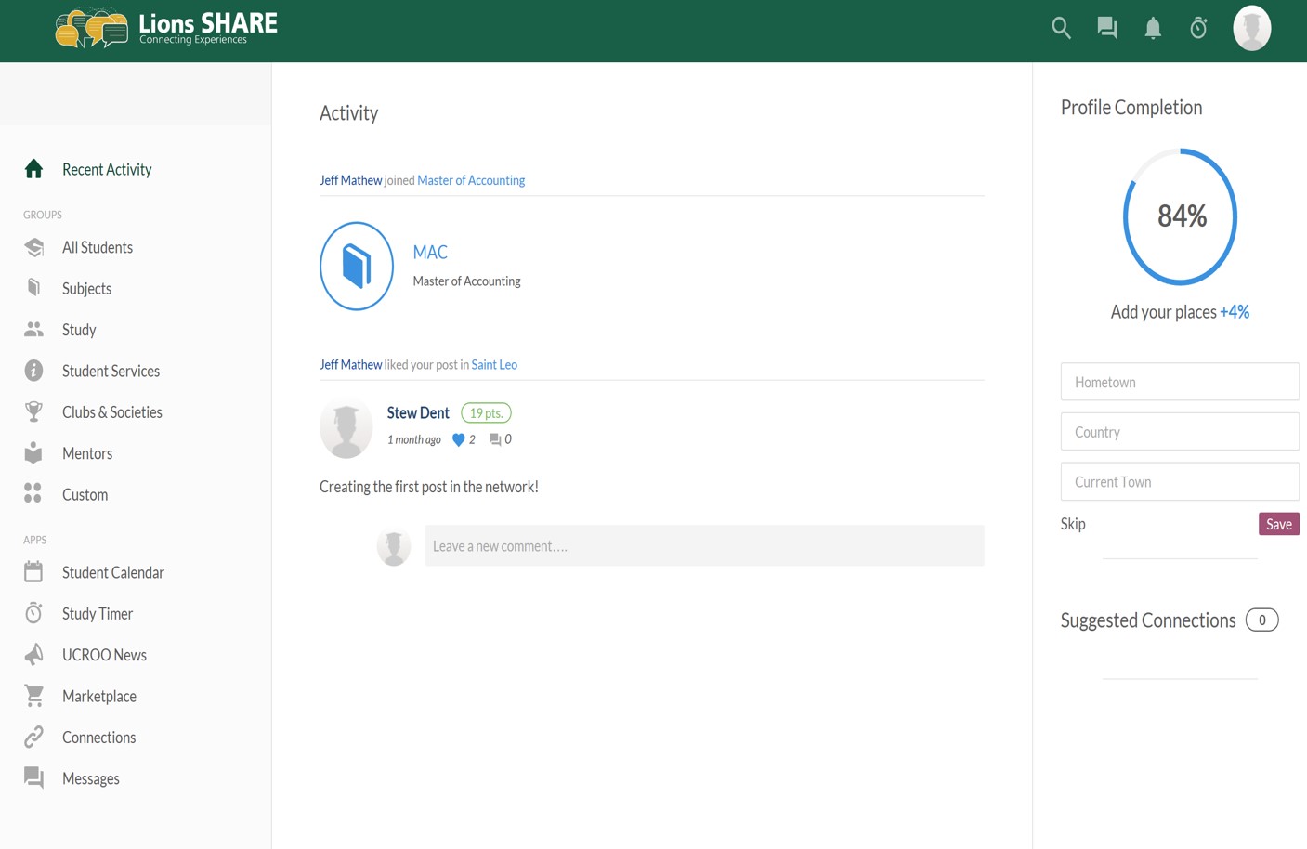Viewport: 1307px width, 849px height.
Task: Skip the add your places step
Action: (x=1073, y=524)
